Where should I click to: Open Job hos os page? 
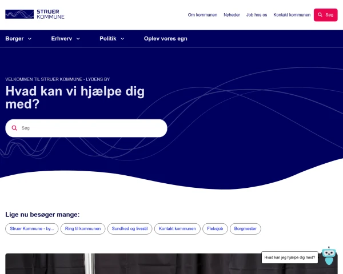[x=257, y=15]
